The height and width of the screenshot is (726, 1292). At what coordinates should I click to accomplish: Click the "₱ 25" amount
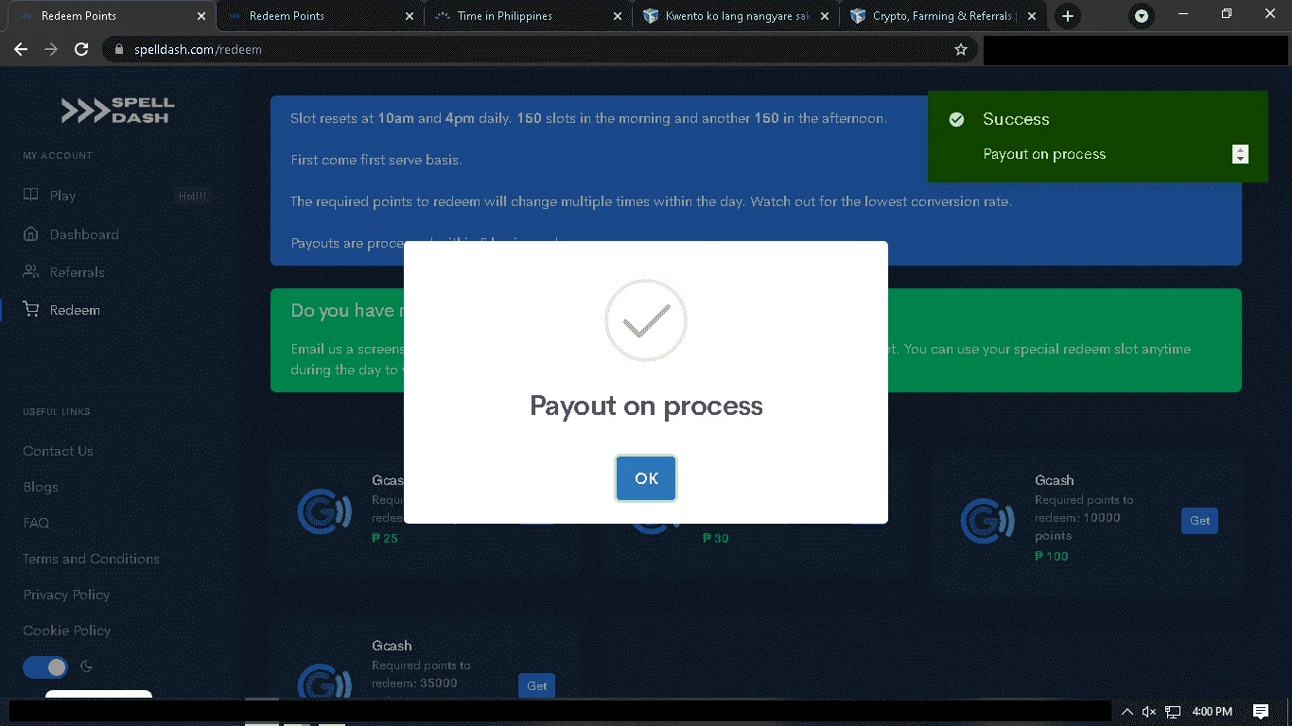(x=385, y=538)
